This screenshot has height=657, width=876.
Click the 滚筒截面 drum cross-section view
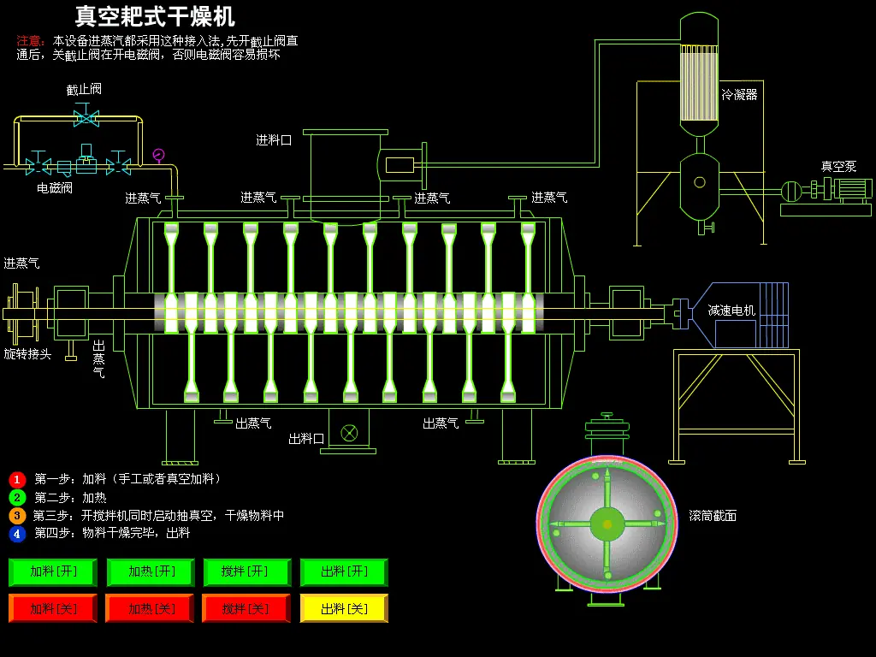(607, 524)
